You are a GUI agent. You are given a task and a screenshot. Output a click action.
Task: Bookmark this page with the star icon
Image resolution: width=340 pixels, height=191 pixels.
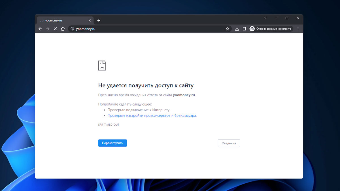coord(227,29)
